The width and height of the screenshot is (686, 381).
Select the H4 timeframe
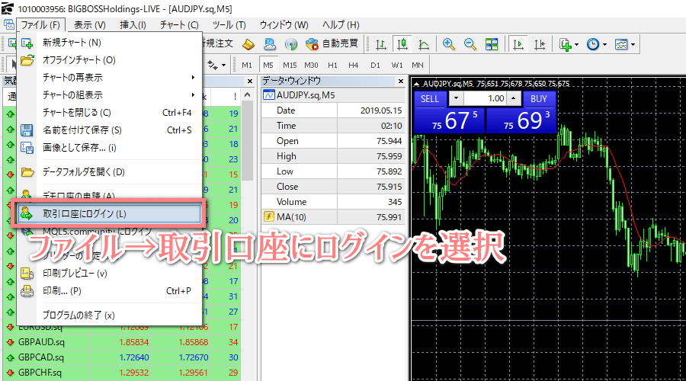354,66
